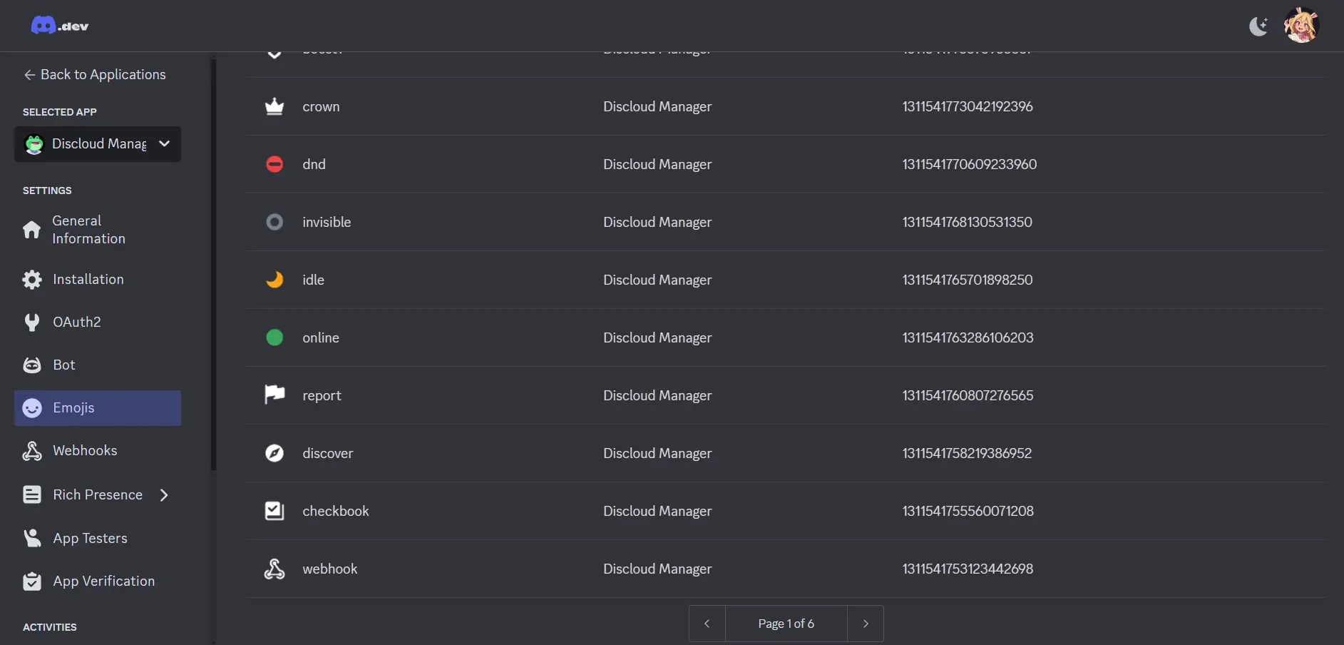Click the Installation gear icon
Image resolution: width=1344 pixels, height=645 pixels.
(32, 280)
